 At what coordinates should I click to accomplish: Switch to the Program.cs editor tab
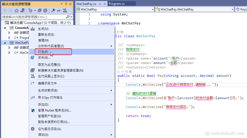coord(117,4)
